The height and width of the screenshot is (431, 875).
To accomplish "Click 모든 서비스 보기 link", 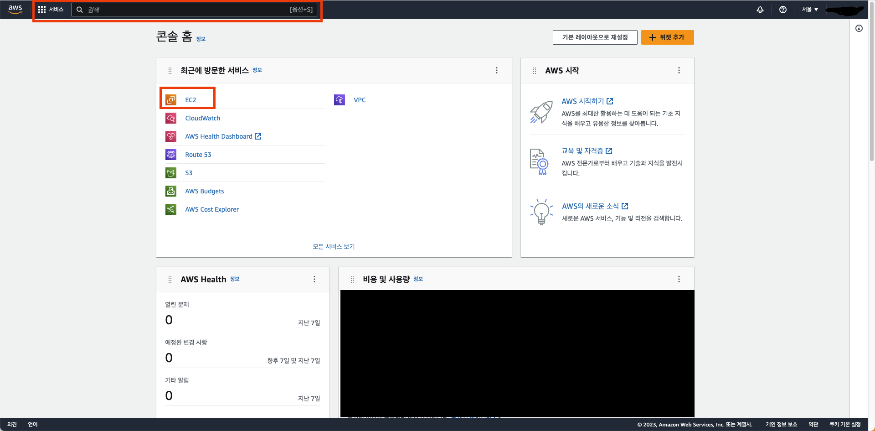I will [334, 246].
